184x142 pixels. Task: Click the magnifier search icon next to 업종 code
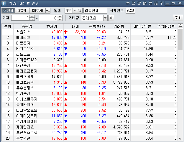click(x=80, y=11)
